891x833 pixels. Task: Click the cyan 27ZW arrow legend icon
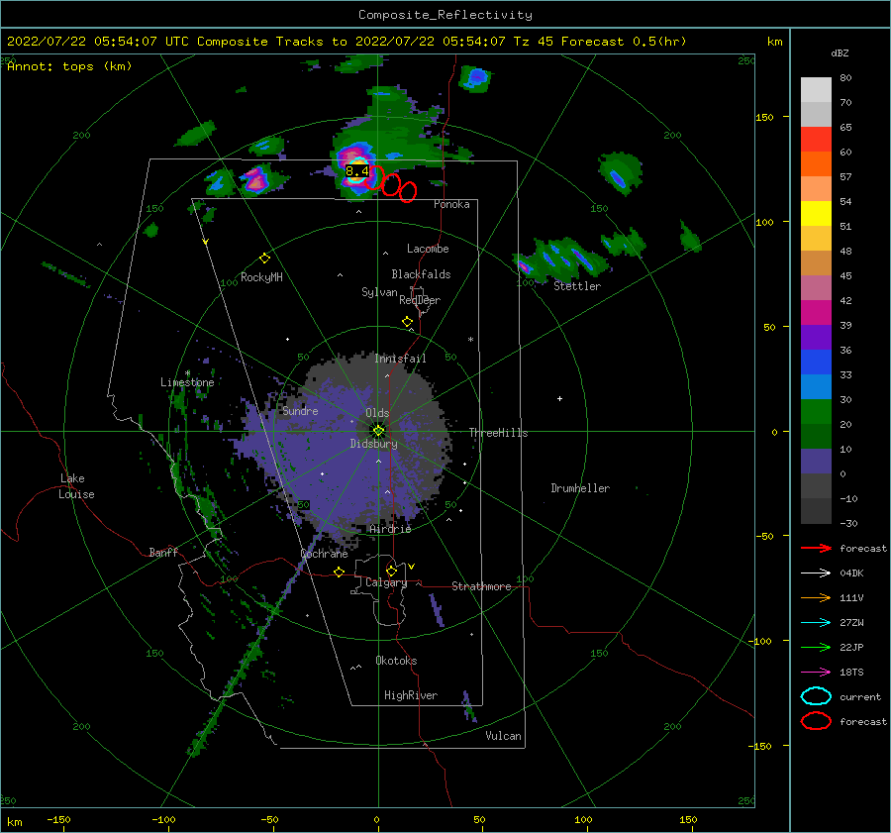pyautogui.click(x=816, y=623)
